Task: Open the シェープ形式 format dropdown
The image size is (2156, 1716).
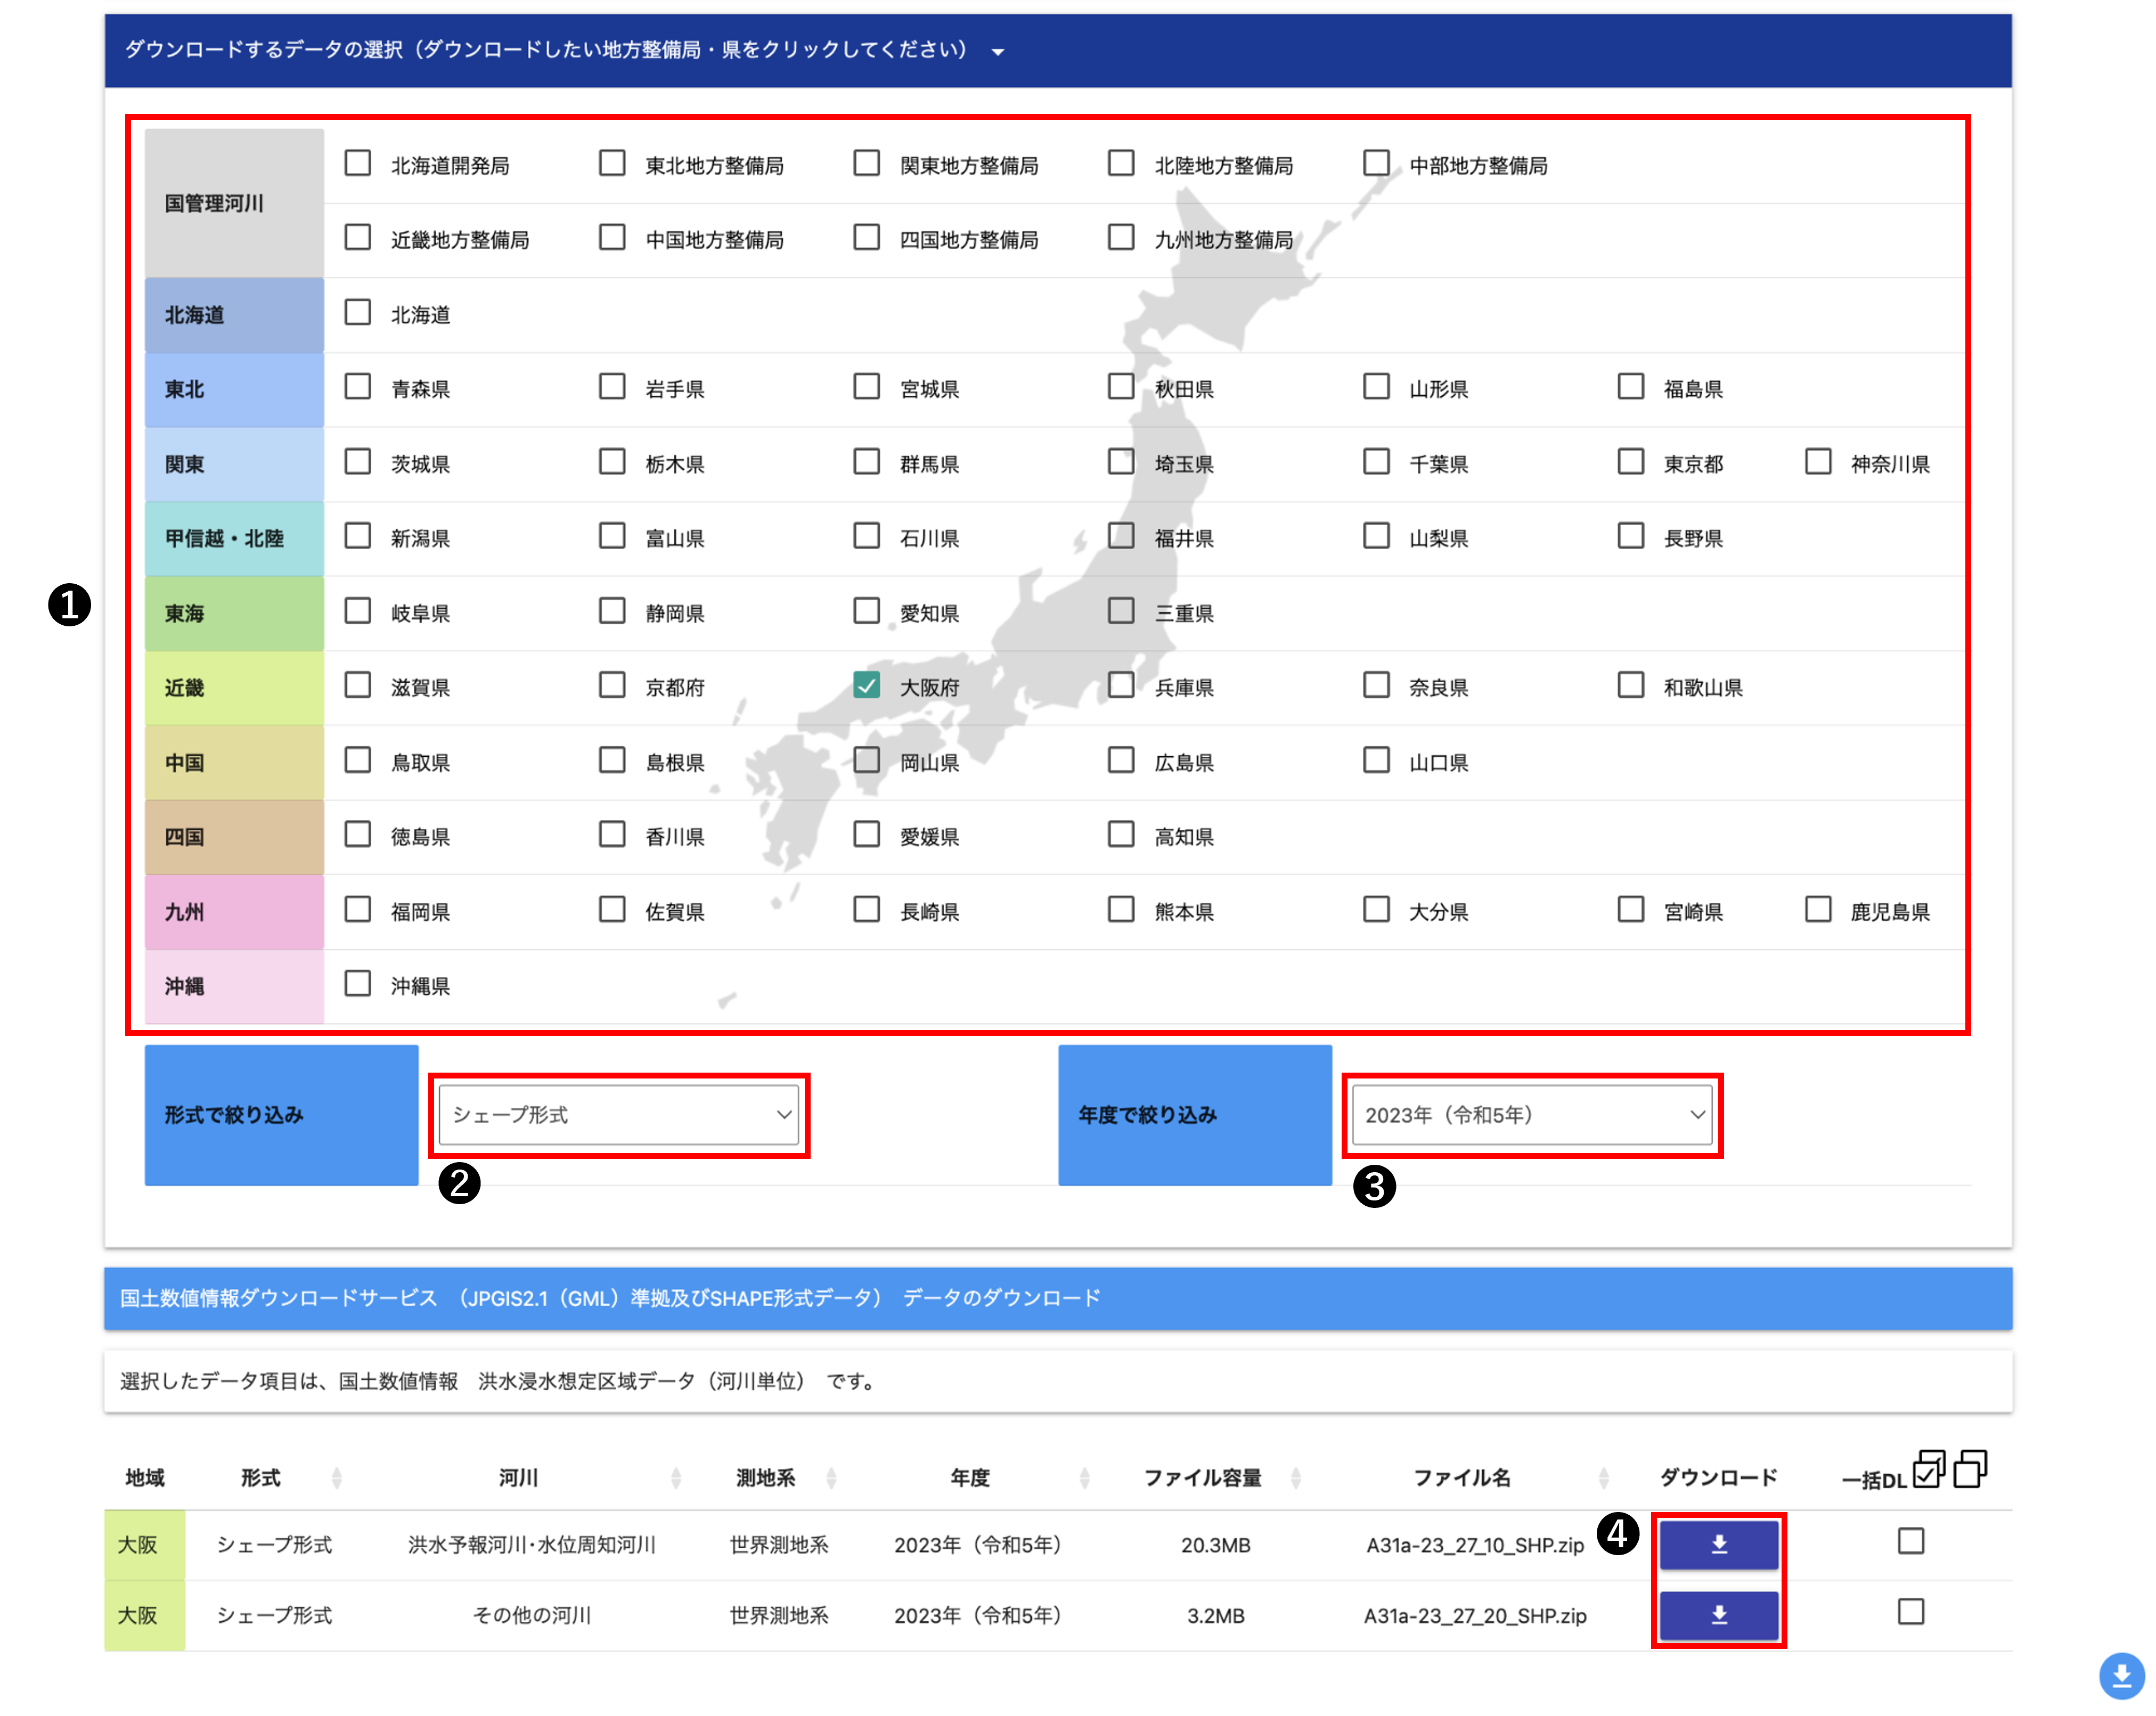Action: pyautogui.click(x=618, y=1114)
